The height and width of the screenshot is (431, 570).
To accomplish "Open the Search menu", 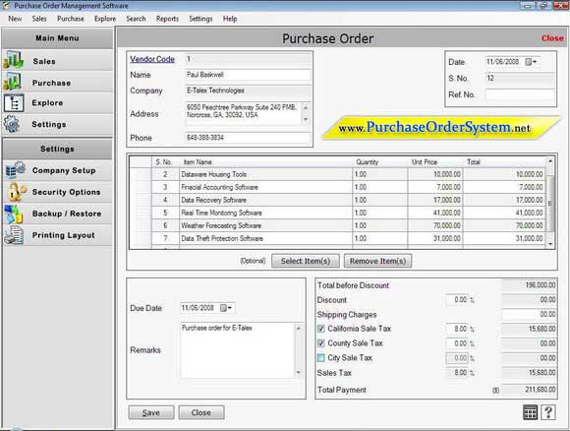I will pos(136,19).
